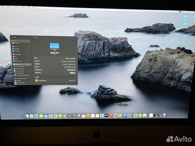Click Spotlight magnifier in menu bar
The width and height of the screenshot is (195, 146).
coord(186,12)
